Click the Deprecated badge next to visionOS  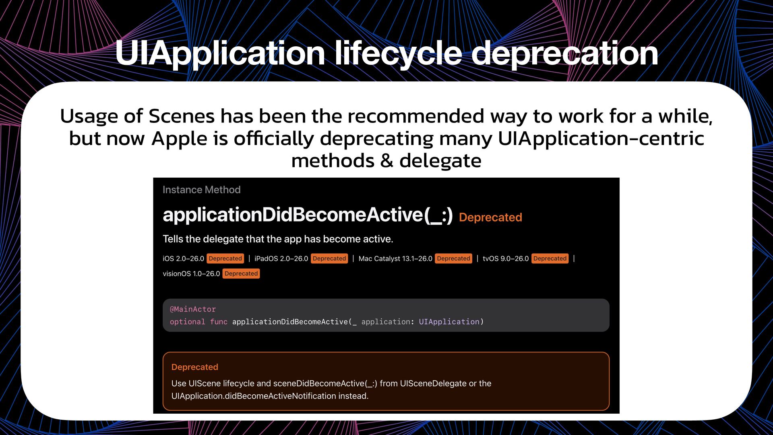241,273
